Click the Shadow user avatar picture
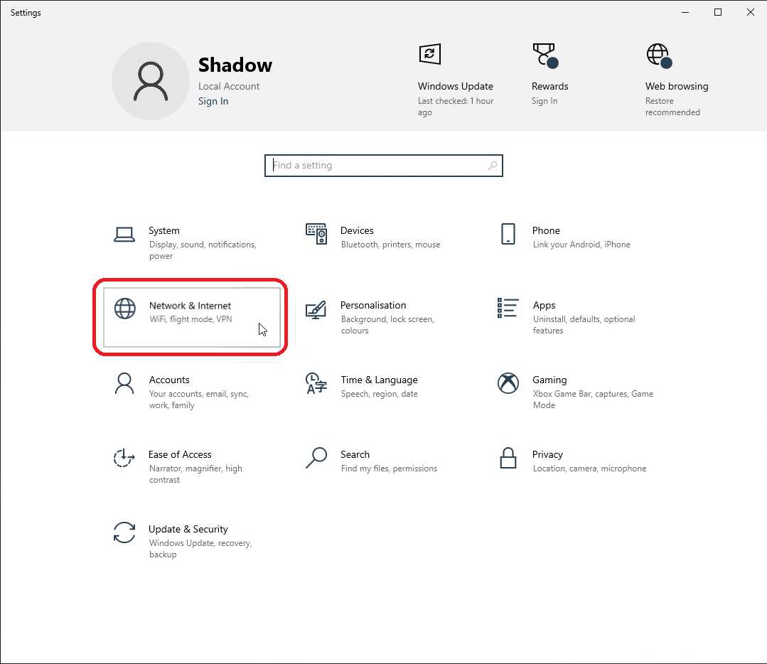 coord(151,81)
